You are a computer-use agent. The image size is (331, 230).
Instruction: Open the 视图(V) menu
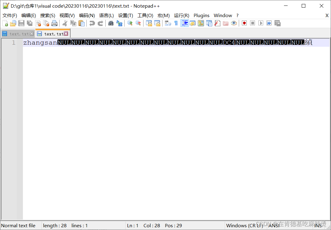click(67, 15)
